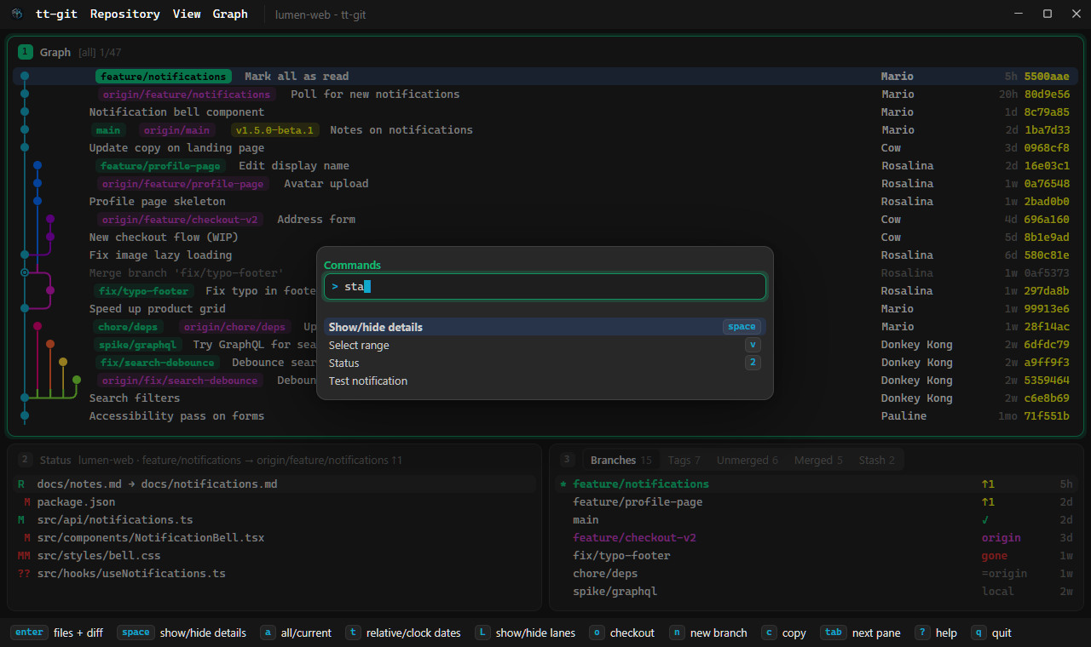Click the origin/feature/notifications remote tag
Image resolution: width=1091 pixels, height=647 pixels.
[187, 94]
